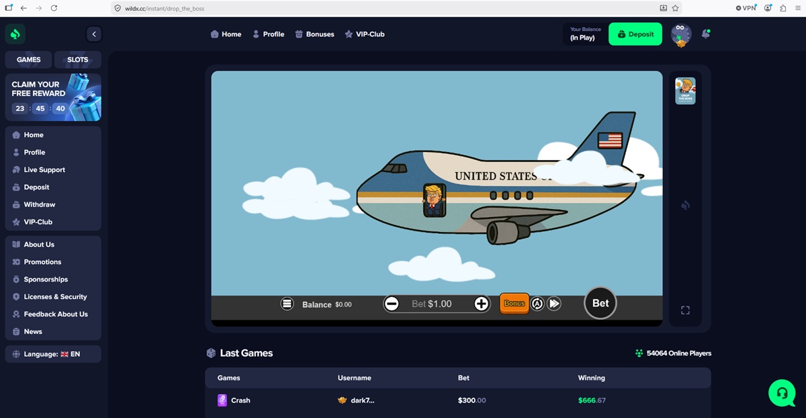
Task: Click the $666.67 winning value
Action: 592,401
